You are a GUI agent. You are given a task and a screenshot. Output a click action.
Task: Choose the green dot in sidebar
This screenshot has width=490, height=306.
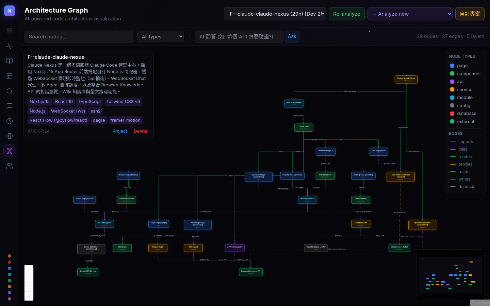click(10, 280)
